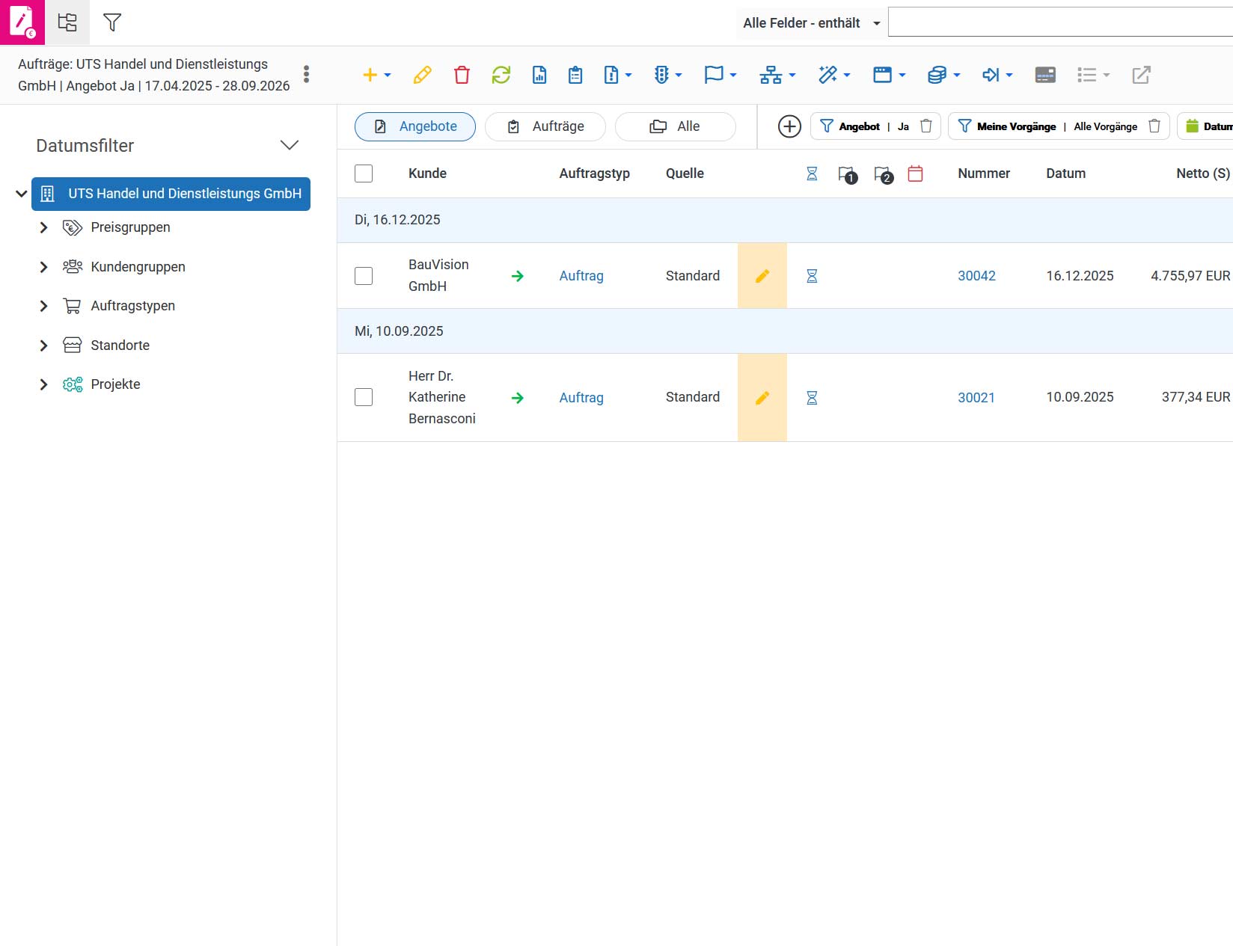Expand the Preisgruppen tree node
1233x946 pixels.
point(43,227)
